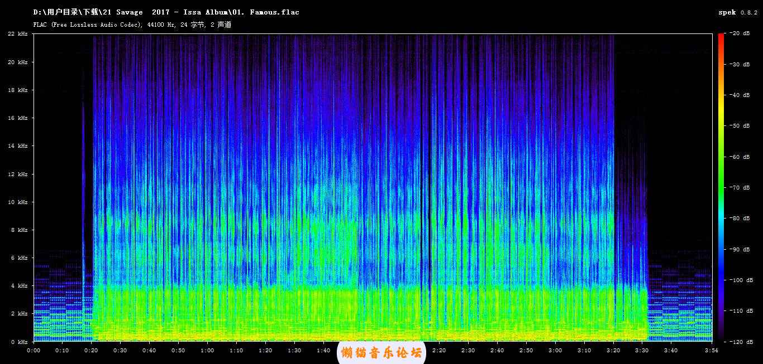Click the 0:20 time axis label
Screen dimensions: 763x364
pyautogui.click(x=91, y=350)
